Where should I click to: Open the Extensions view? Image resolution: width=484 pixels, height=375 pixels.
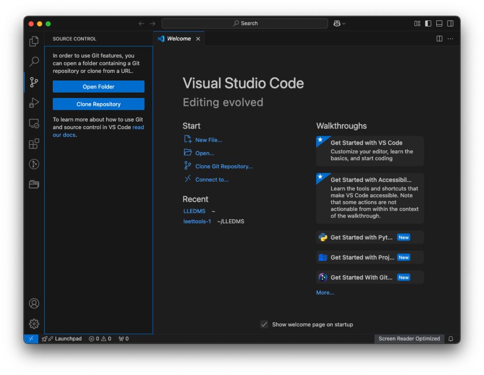pos(34,144)
